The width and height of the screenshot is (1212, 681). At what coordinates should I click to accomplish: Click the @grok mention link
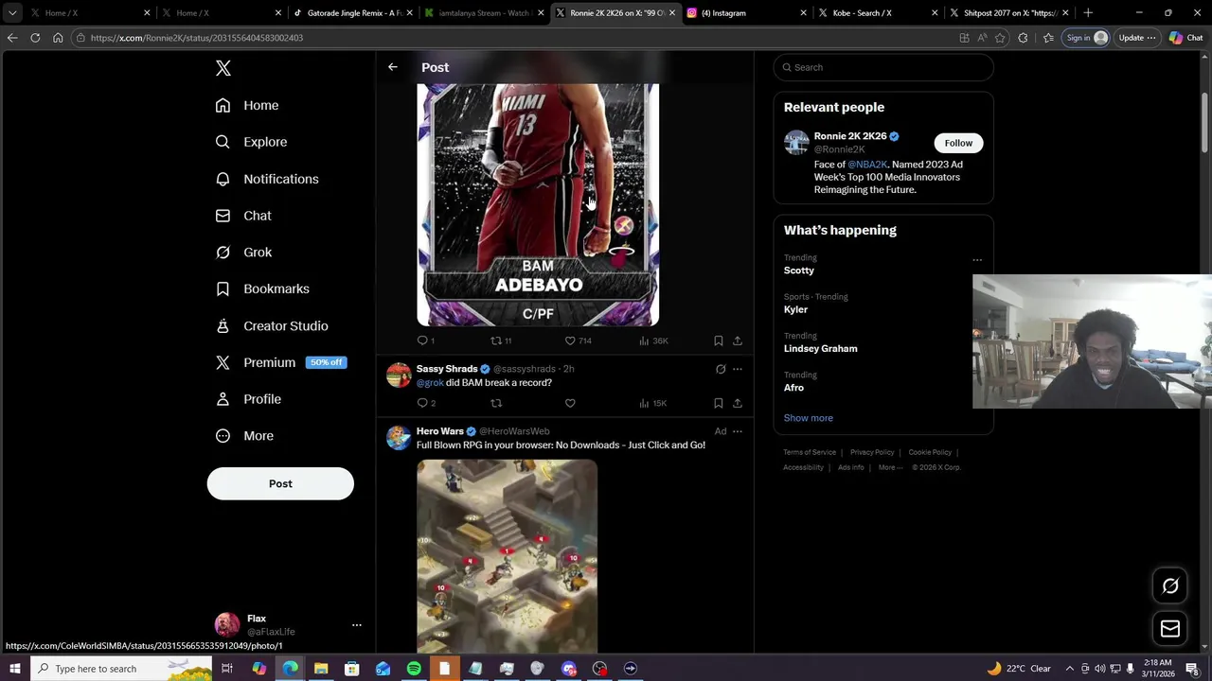430,383
